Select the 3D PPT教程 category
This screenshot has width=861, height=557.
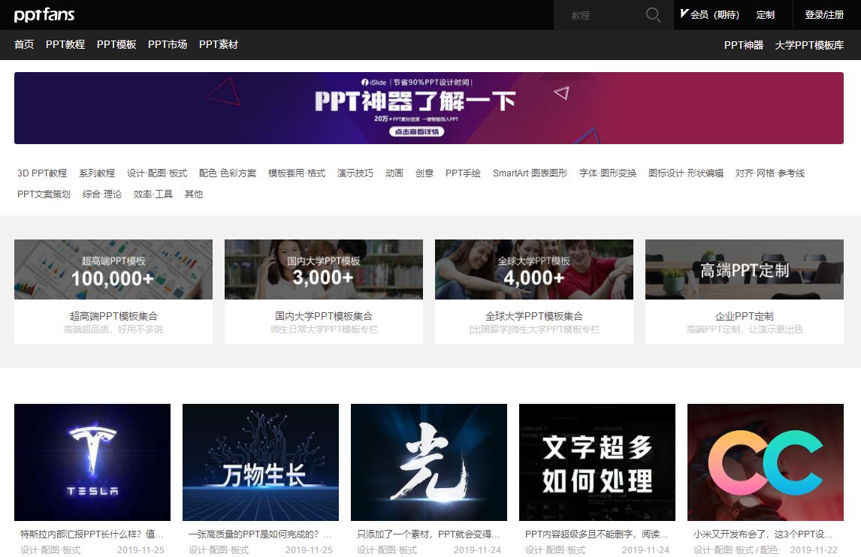pos(44,173)
